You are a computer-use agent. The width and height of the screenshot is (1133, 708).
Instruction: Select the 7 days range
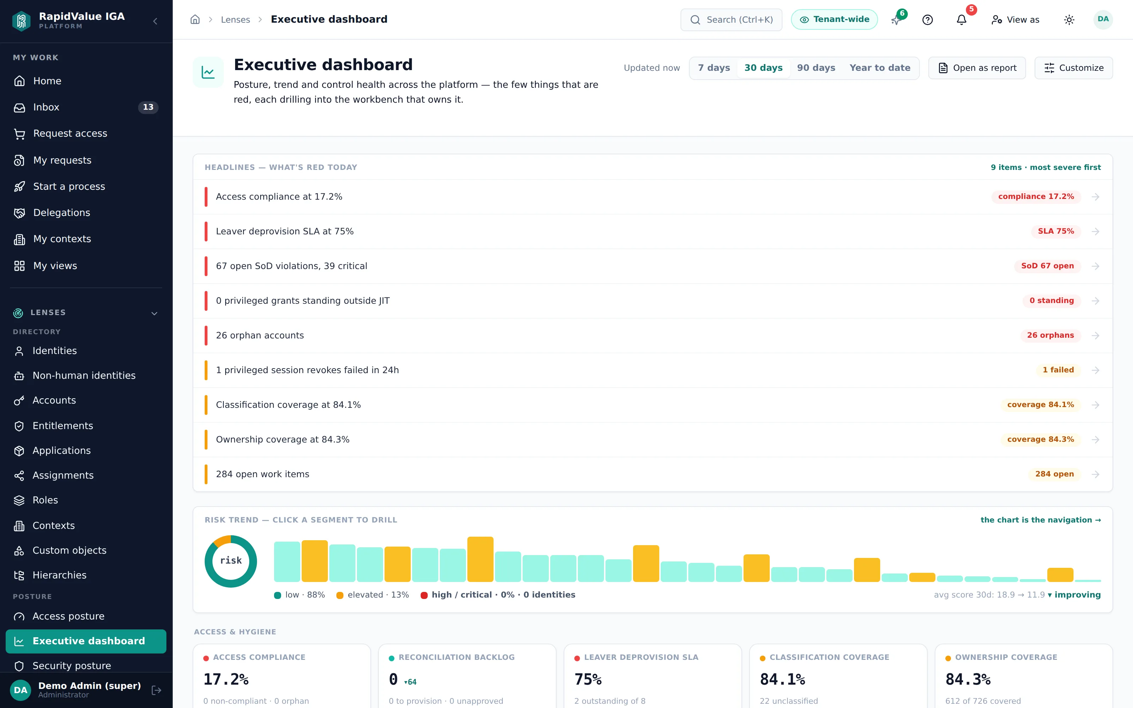click(x=714, y=68)
